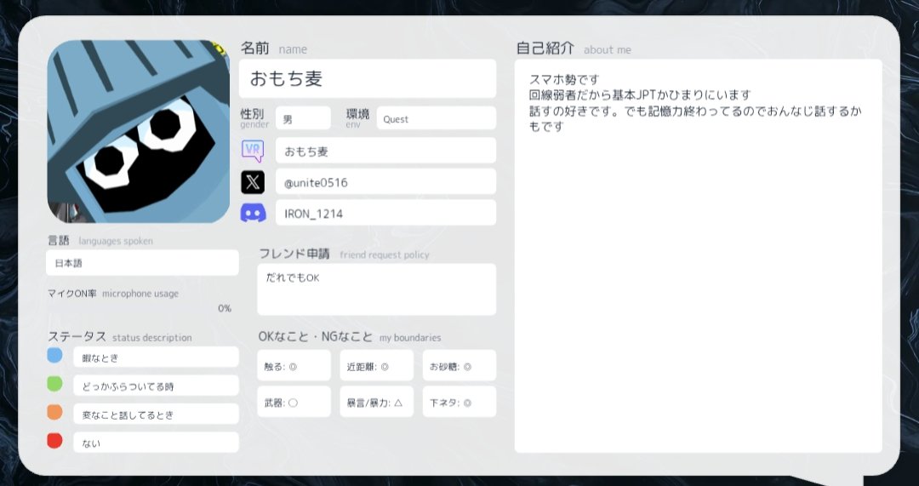Image resolution: width=919 pixels, height=486 pixels.
Task: Click the microphone usage value 0%
Action: 225,308
